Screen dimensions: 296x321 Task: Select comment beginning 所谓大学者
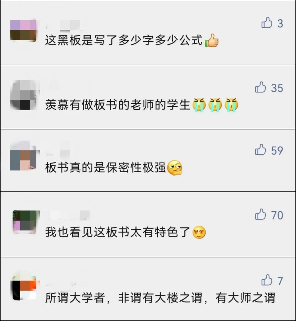(x=160, y=298)
